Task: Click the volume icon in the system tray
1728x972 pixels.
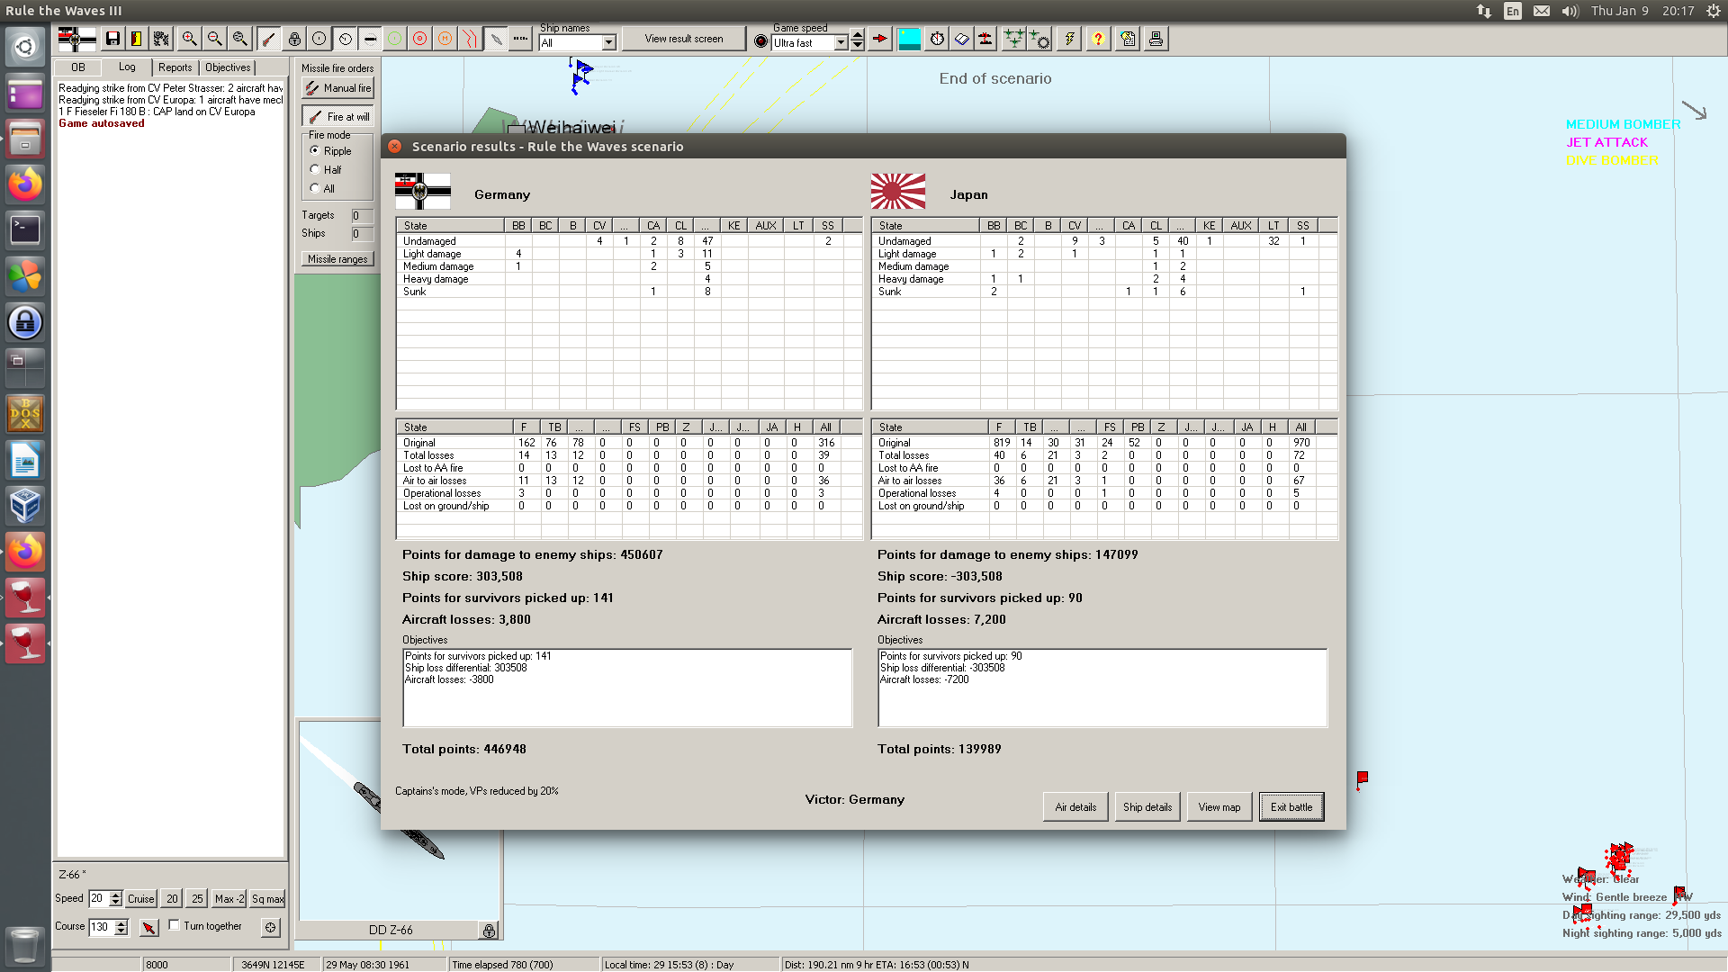Action: (x=1570, y=11)
